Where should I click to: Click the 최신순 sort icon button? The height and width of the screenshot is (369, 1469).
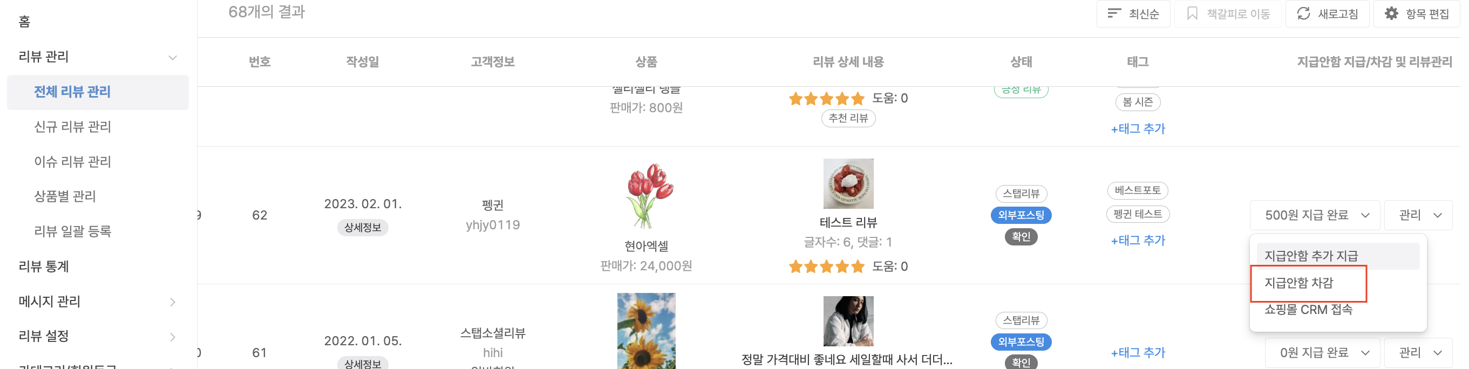pos(1114,13)
